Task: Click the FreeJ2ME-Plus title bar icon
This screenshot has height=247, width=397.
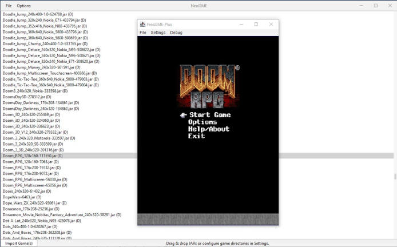Action: tap(142, 24)
